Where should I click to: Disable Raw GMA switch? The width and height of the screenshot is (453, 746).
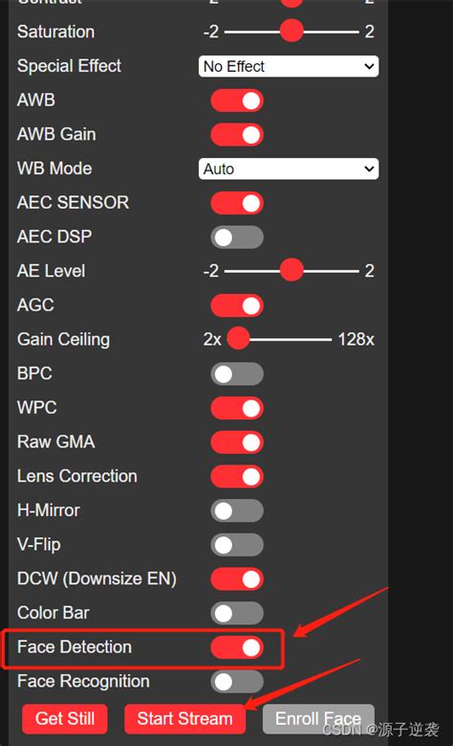coord(237,442)
